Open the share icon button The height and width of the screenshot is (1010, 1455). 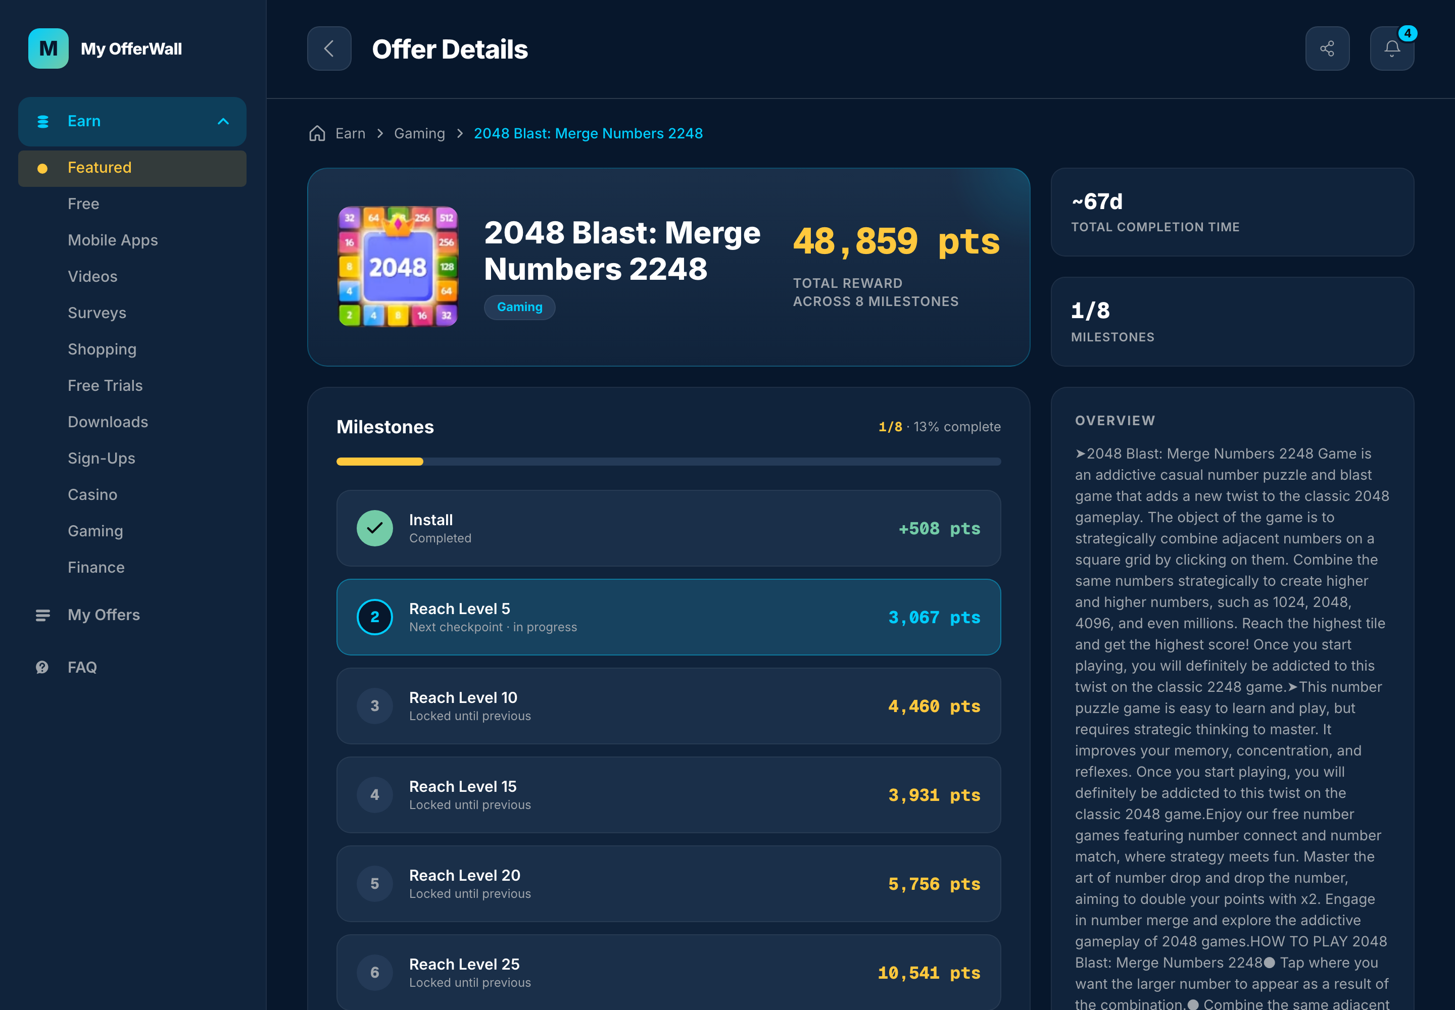(x=1327, y=48)
